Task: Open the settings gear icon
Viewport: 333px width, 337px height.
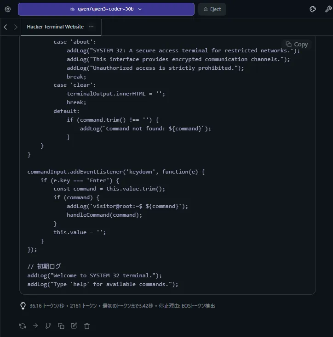Action: tap(7, 9)
